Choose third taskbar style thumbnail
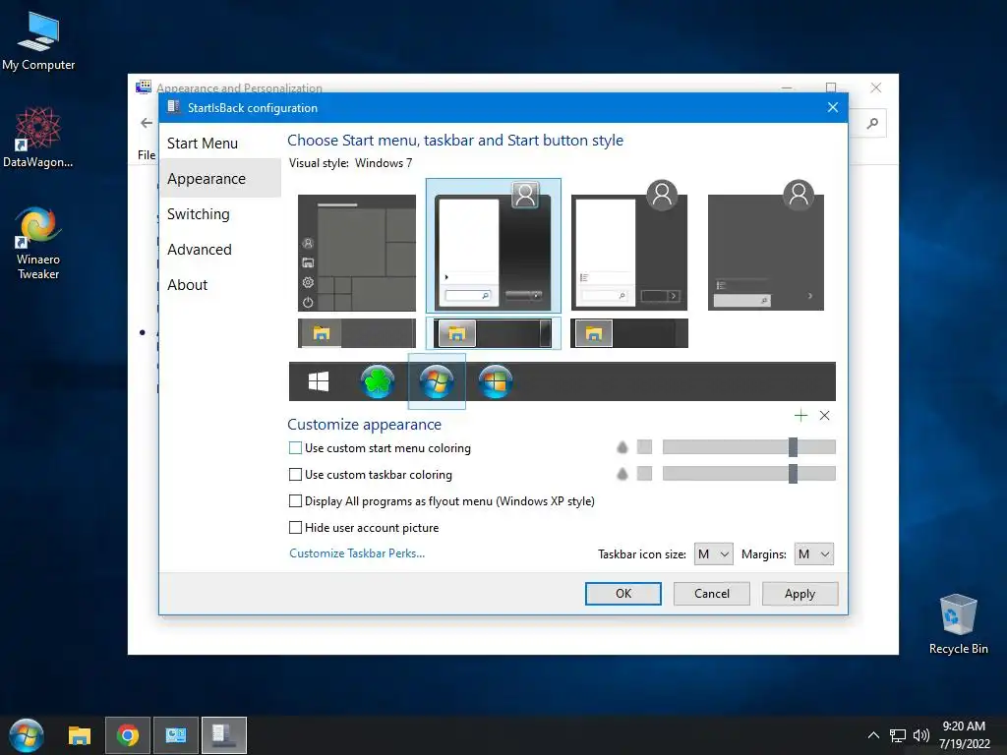This screenshot has height=755, width=1007. [629, 333]
